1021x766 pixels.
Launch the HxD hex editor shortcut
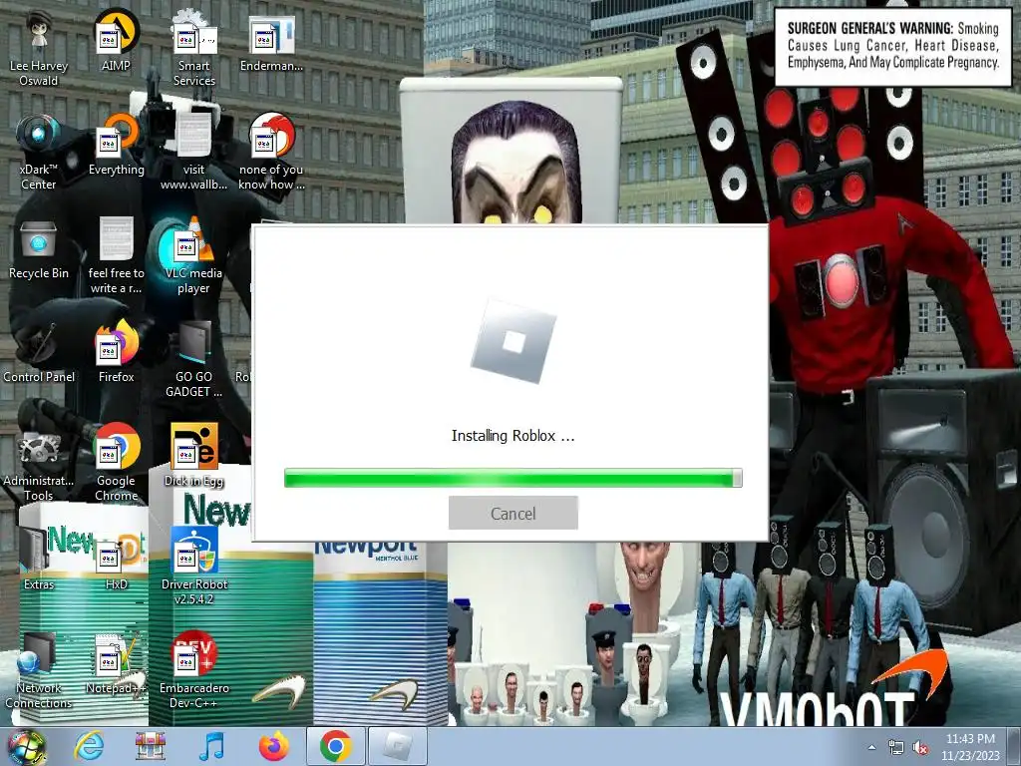pyautogui.click(x=116, y=560)
